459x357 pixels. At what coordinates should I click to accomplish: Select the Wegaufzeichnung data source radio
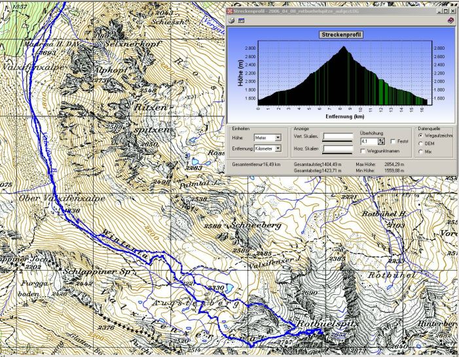(421, 135)
